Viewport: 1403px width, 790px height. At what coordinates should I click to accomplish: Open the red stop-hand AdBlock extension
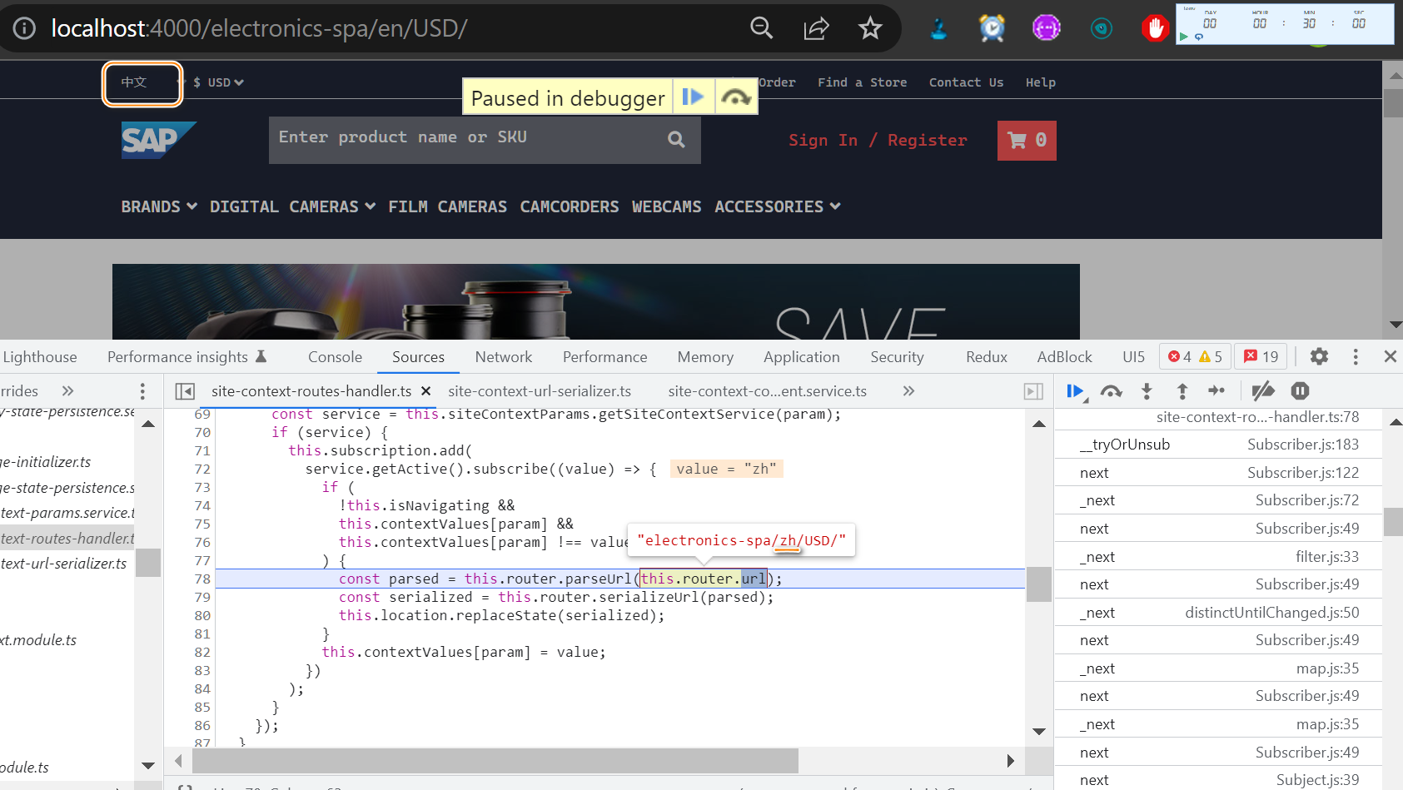[1155, 28]
